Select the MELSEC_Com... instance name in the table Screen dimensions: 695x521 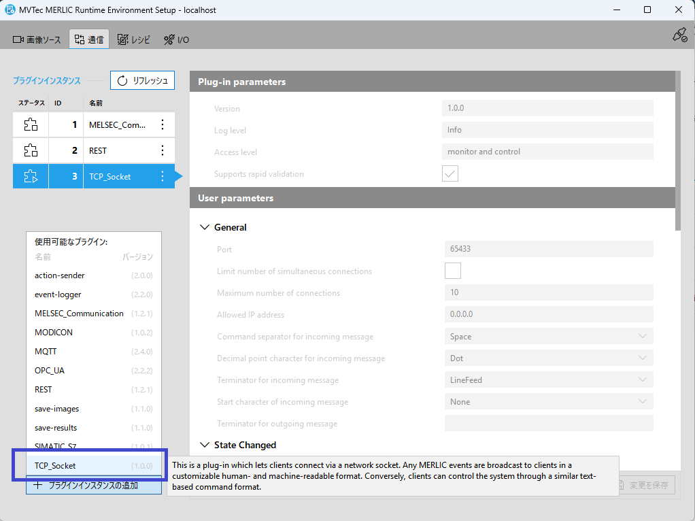tap(118, 124)
